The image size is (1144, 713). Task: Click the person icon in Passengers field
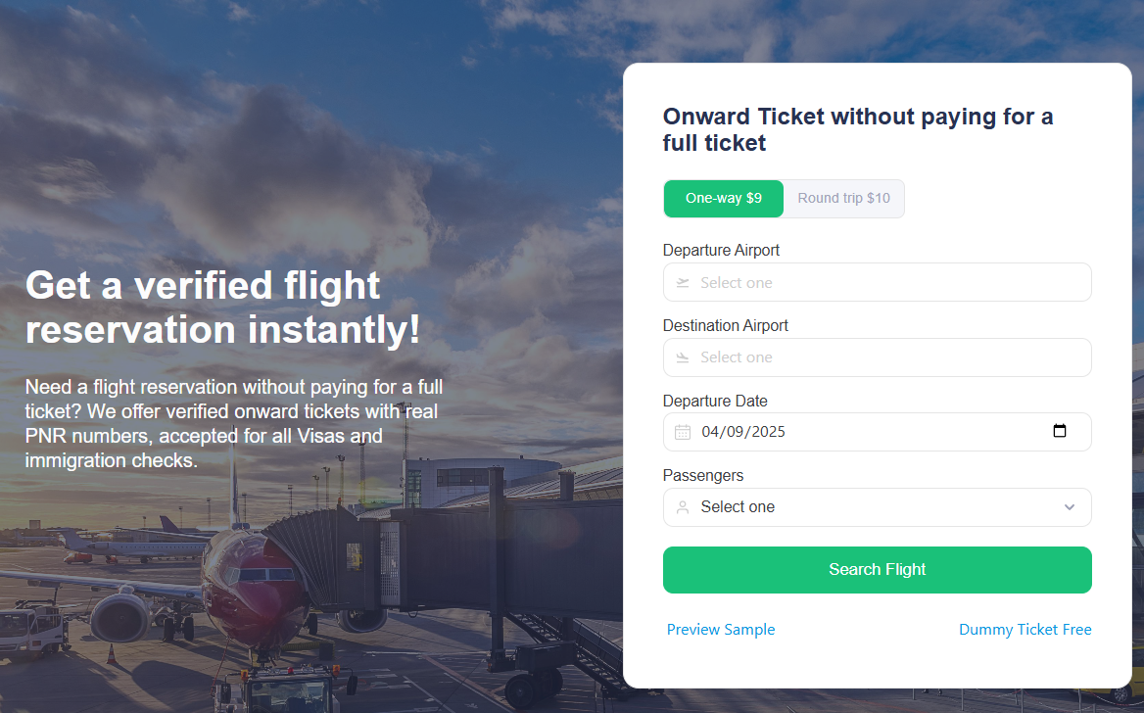[x=683, y=507]
